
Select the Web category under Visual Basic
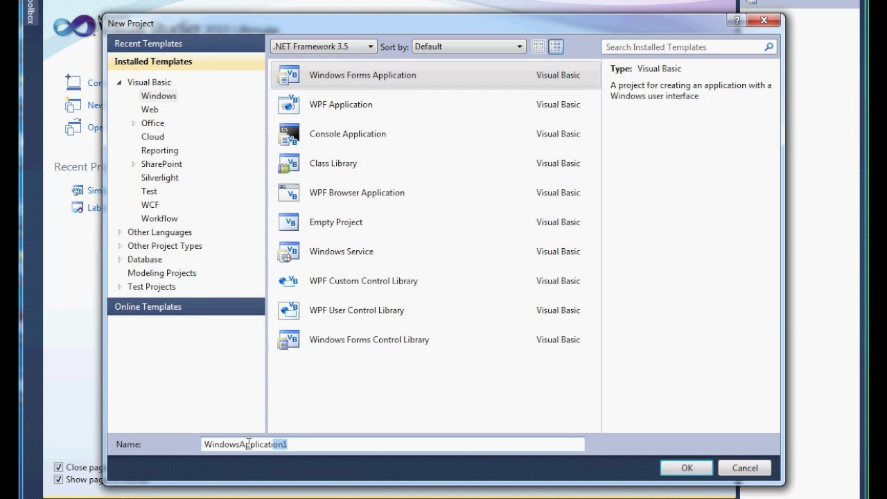150,110
